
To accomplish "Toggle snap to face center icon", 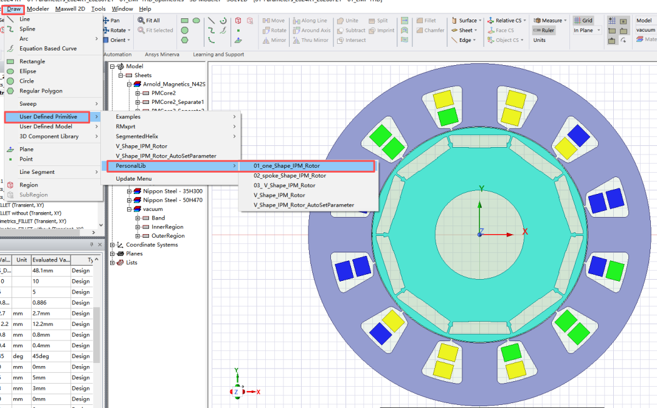I will [624, 21].
